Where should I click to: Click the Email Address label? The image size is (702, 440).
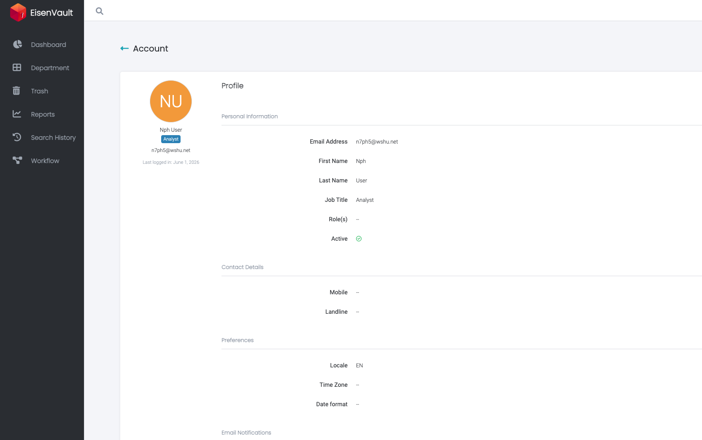(x=329, y=141)
